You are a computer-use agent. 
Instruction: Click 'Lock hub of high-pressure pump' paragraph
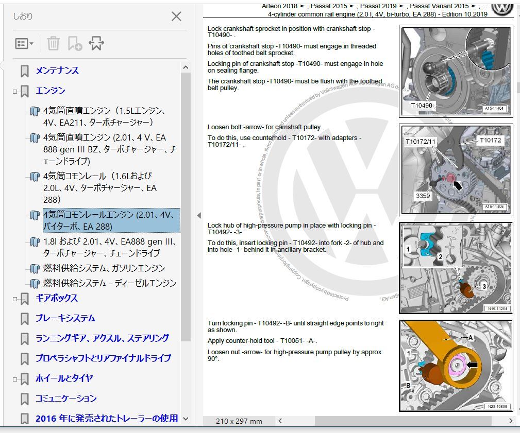point(292,229)
